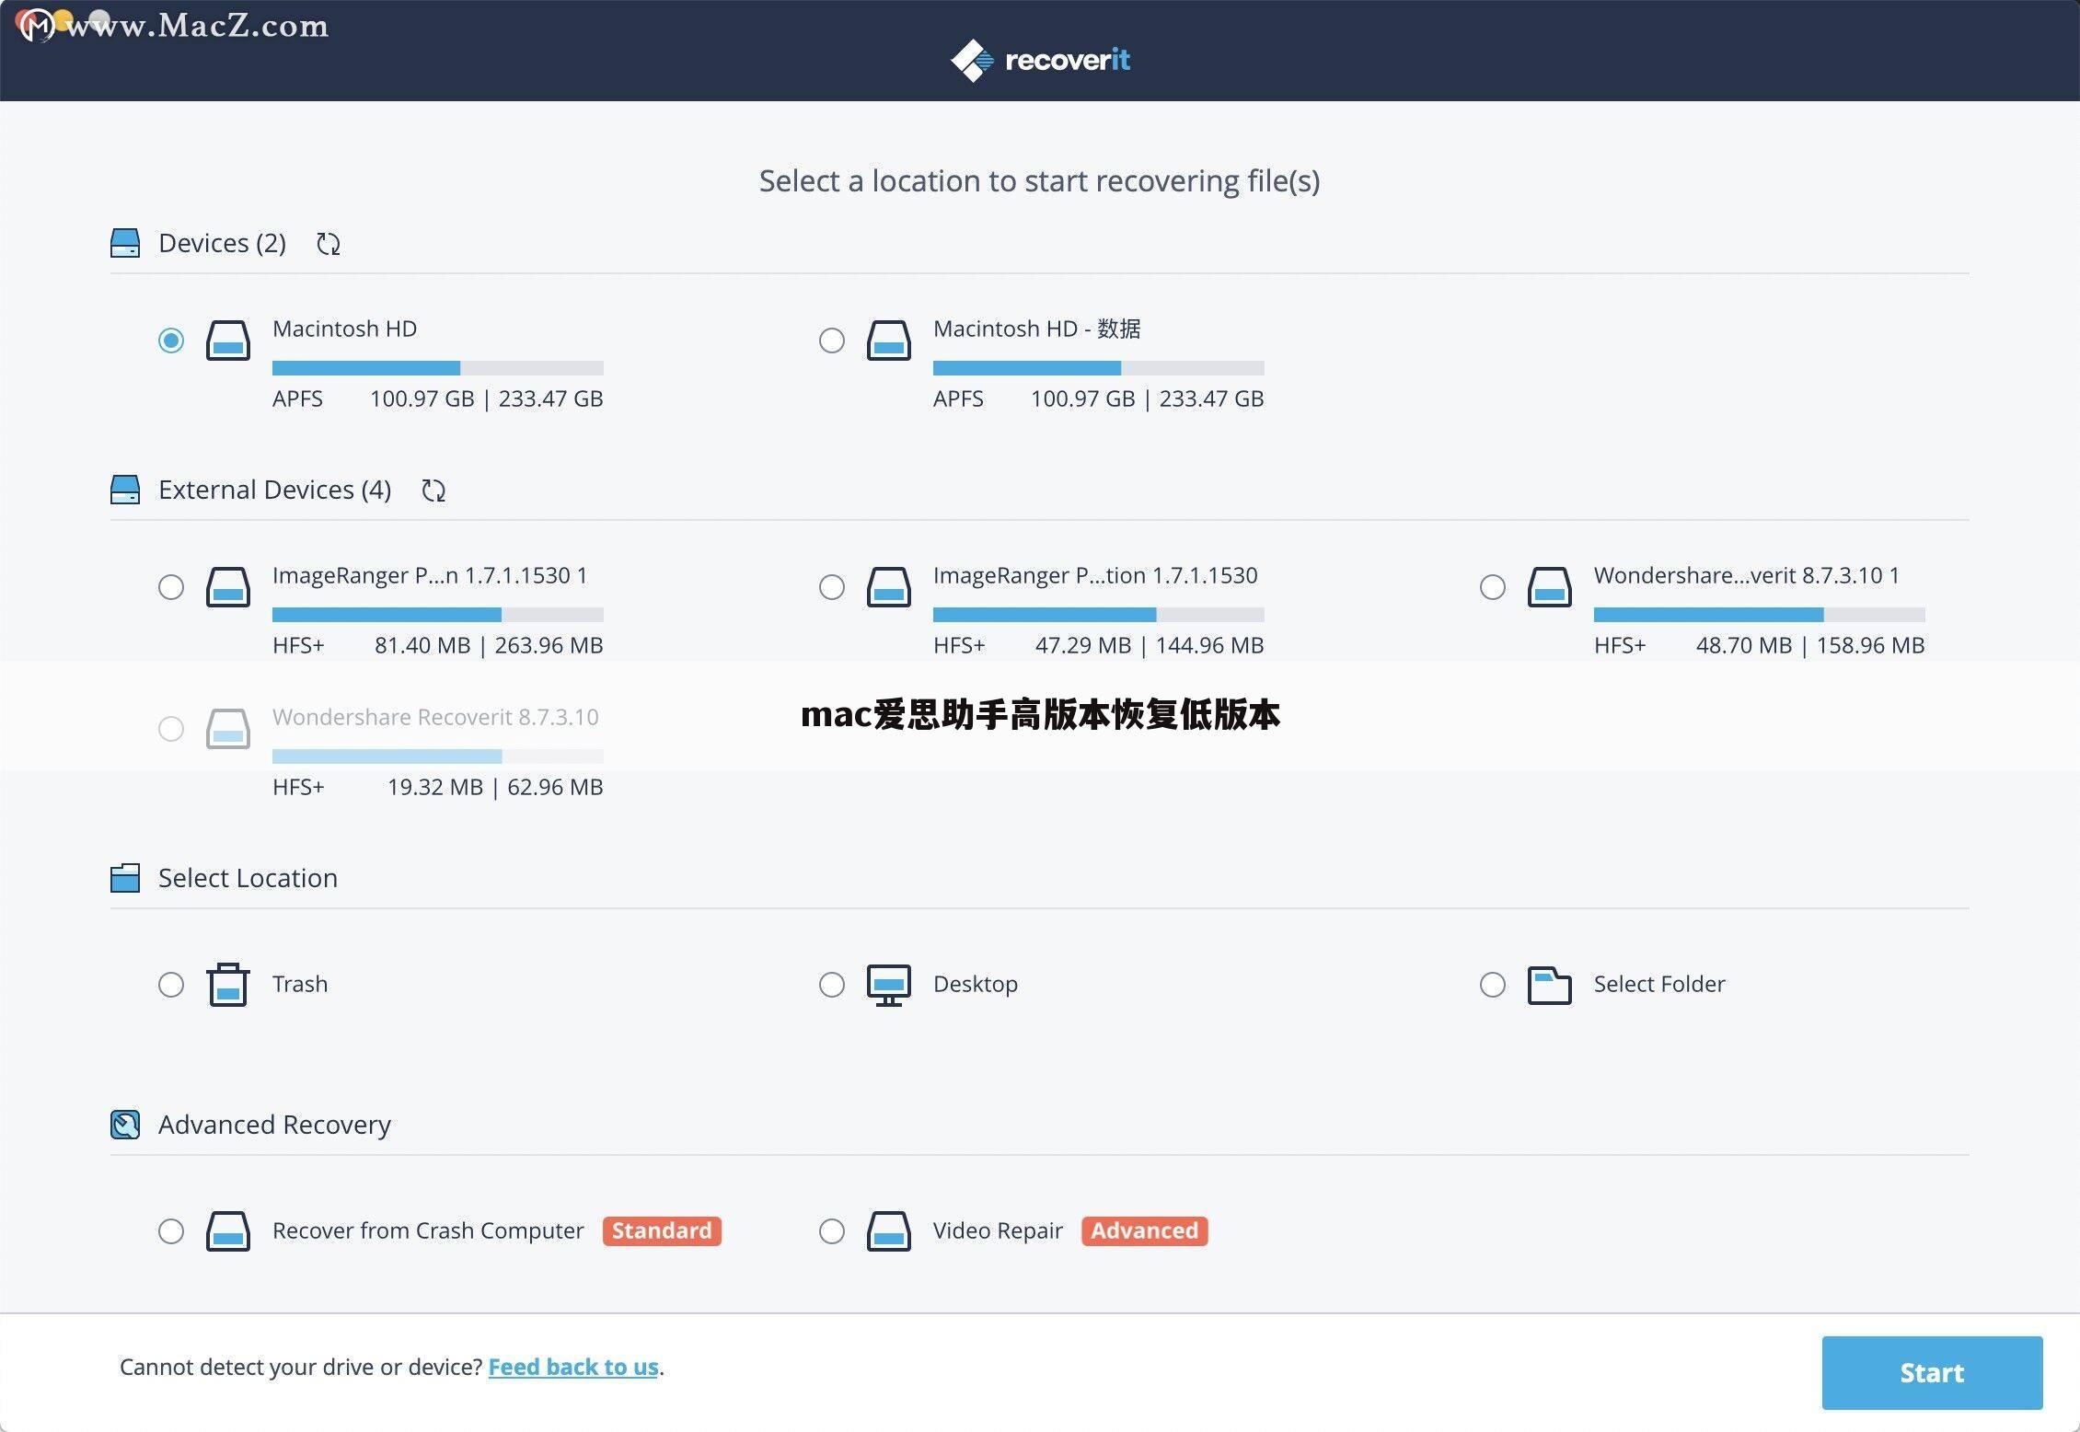Click the Macintosh HD - 数据 drive icon
2080x1432 pixels.
point(889,341)
